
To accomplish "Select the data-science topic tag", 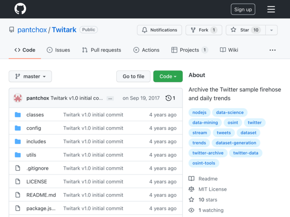I will [x=230, y=113].
